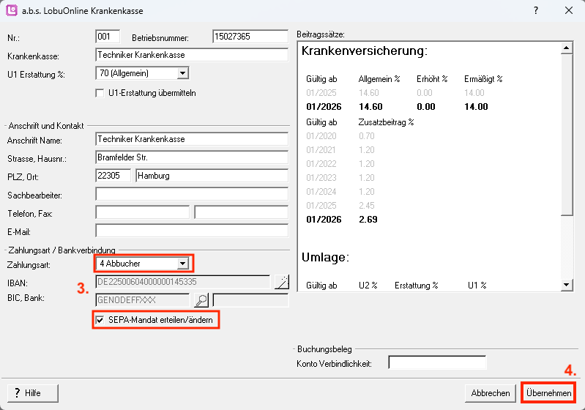Viewport: 585px width, 410px height.
Task: Click the LobuOnline app icon in title bar
Action: point(12,11)
